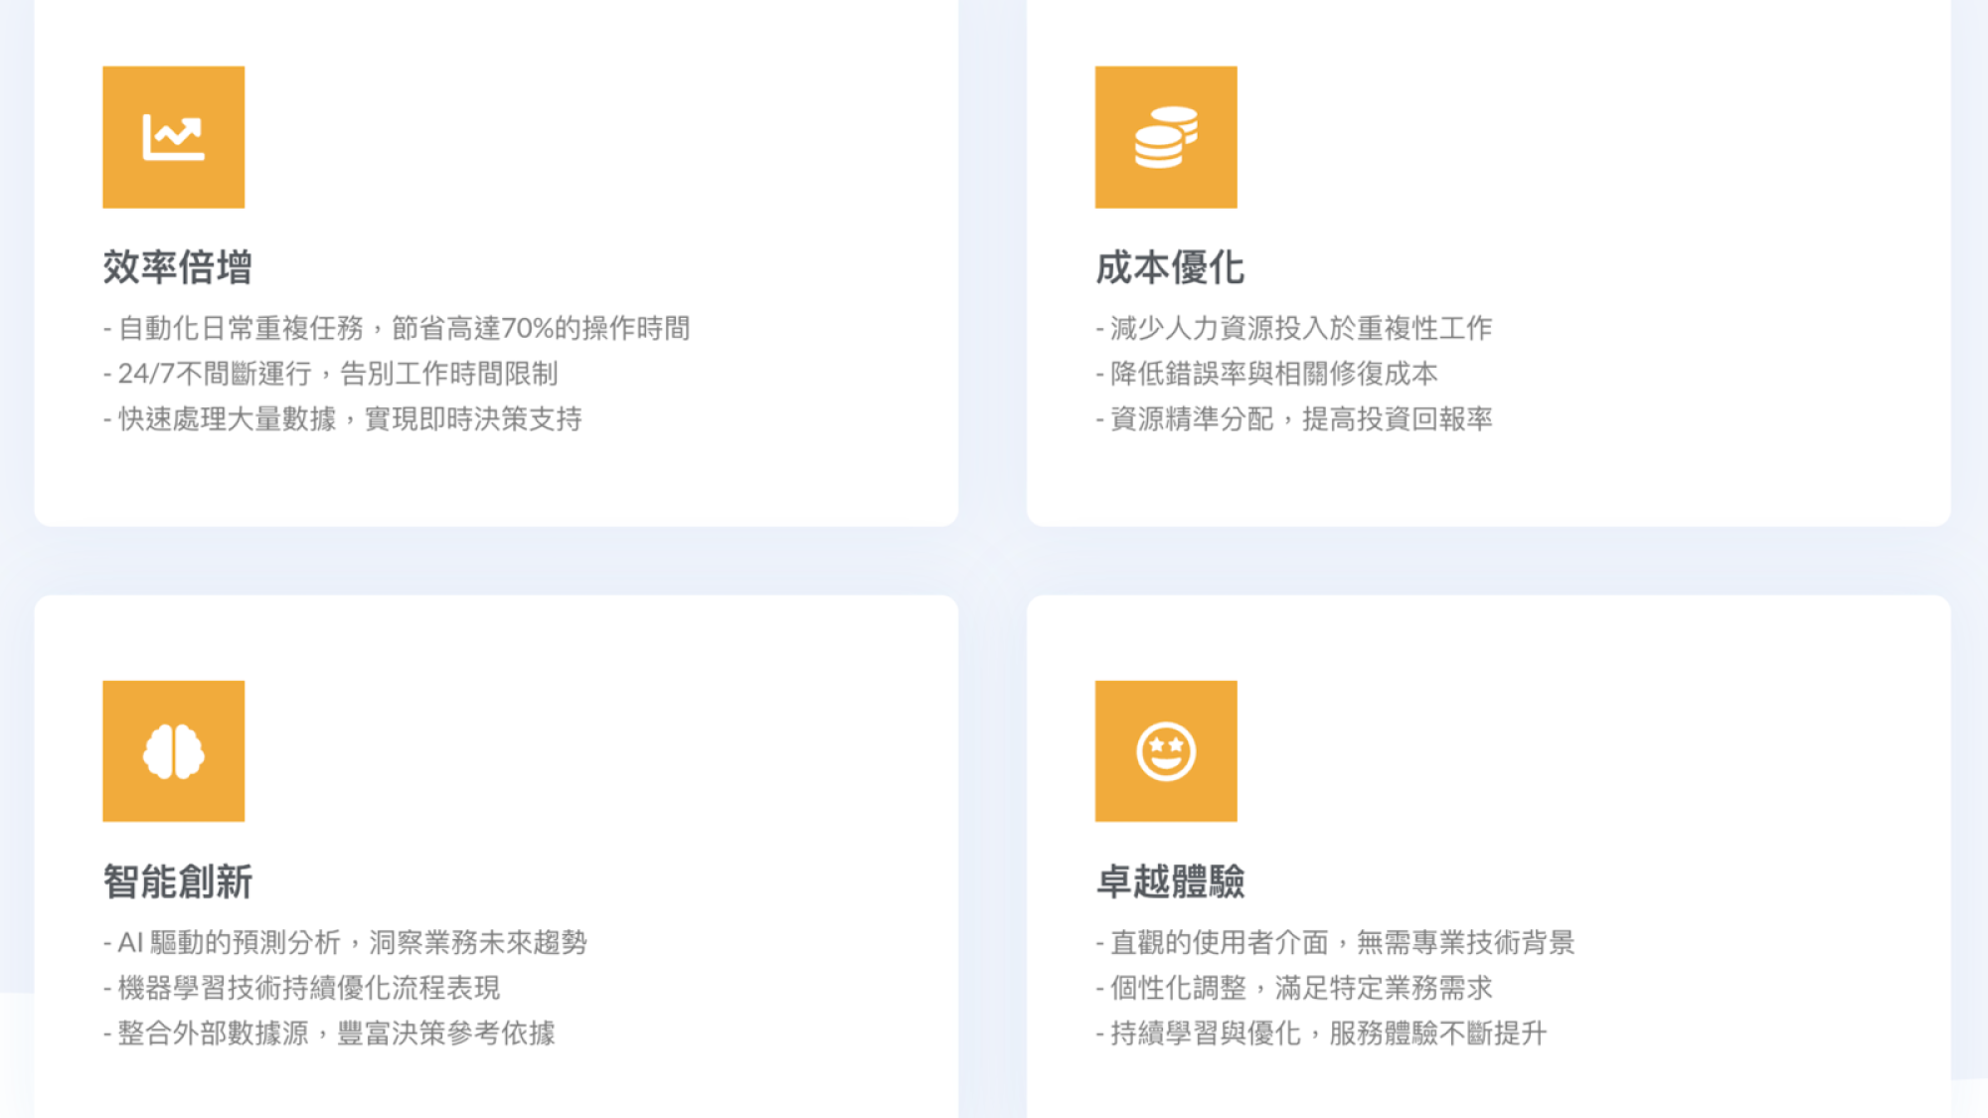Select the 成本優化 heading
The image size is (1988, 1118).
(x=1170, y=267)
